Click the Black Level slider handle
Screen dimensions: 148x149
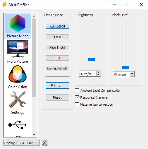pyautogui.click(x=125, y=68)
